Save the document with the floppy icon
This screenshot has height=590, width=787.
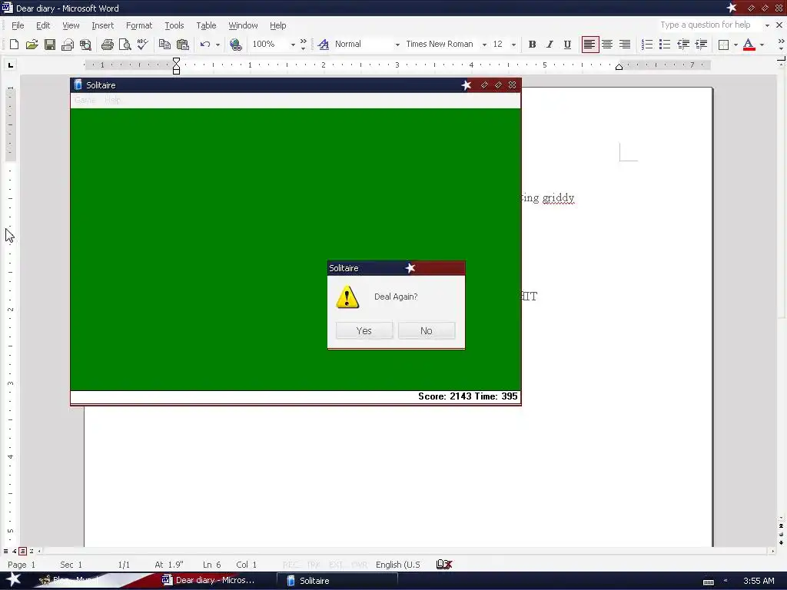[x=50, y=45]
